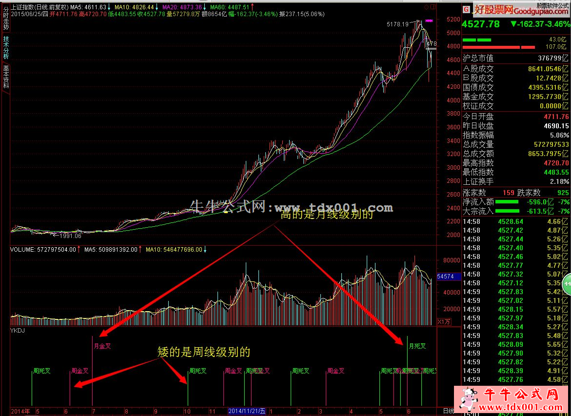Click the 5178.19 high price annotation
The height and width of the screenshot is (416, 571).
[398, 24]
